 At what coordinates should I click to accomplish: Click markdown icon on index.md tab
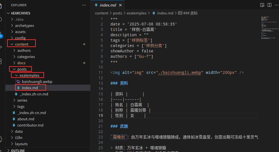pyautogui.click(x=96, y=5)
